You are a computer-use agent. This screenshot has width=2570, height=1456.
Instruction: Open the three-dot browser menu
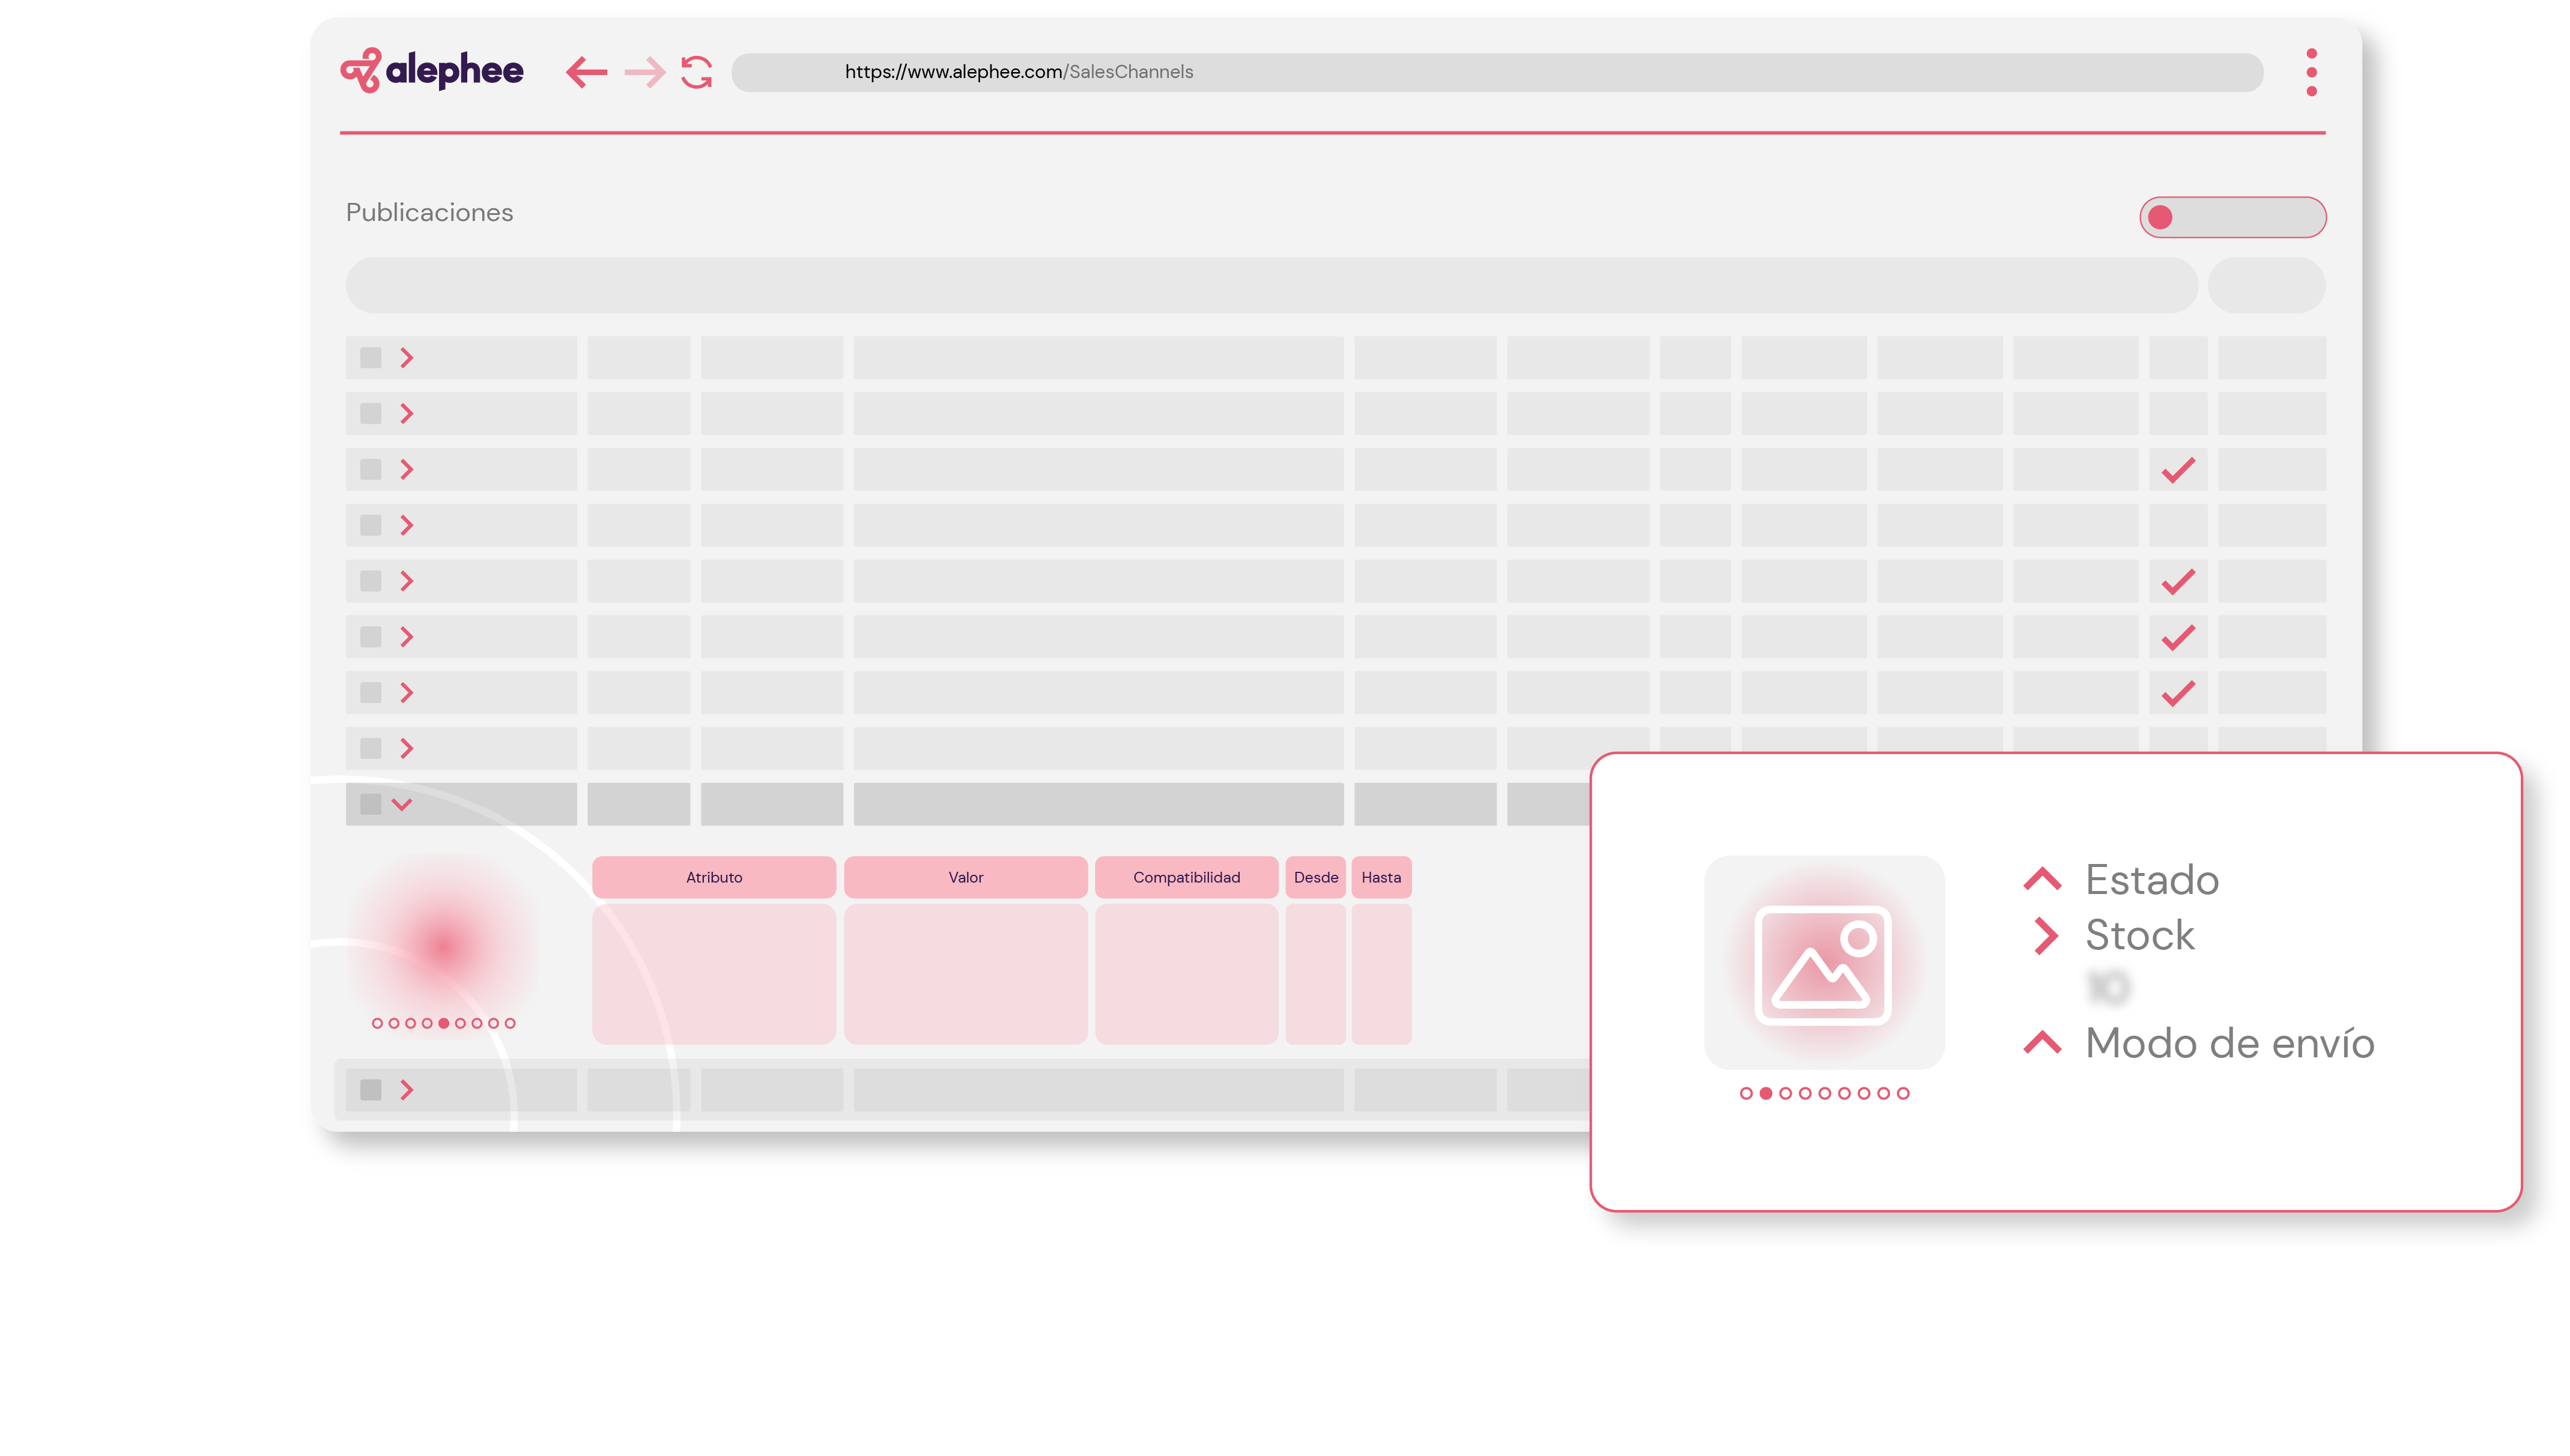point(2311,72)
